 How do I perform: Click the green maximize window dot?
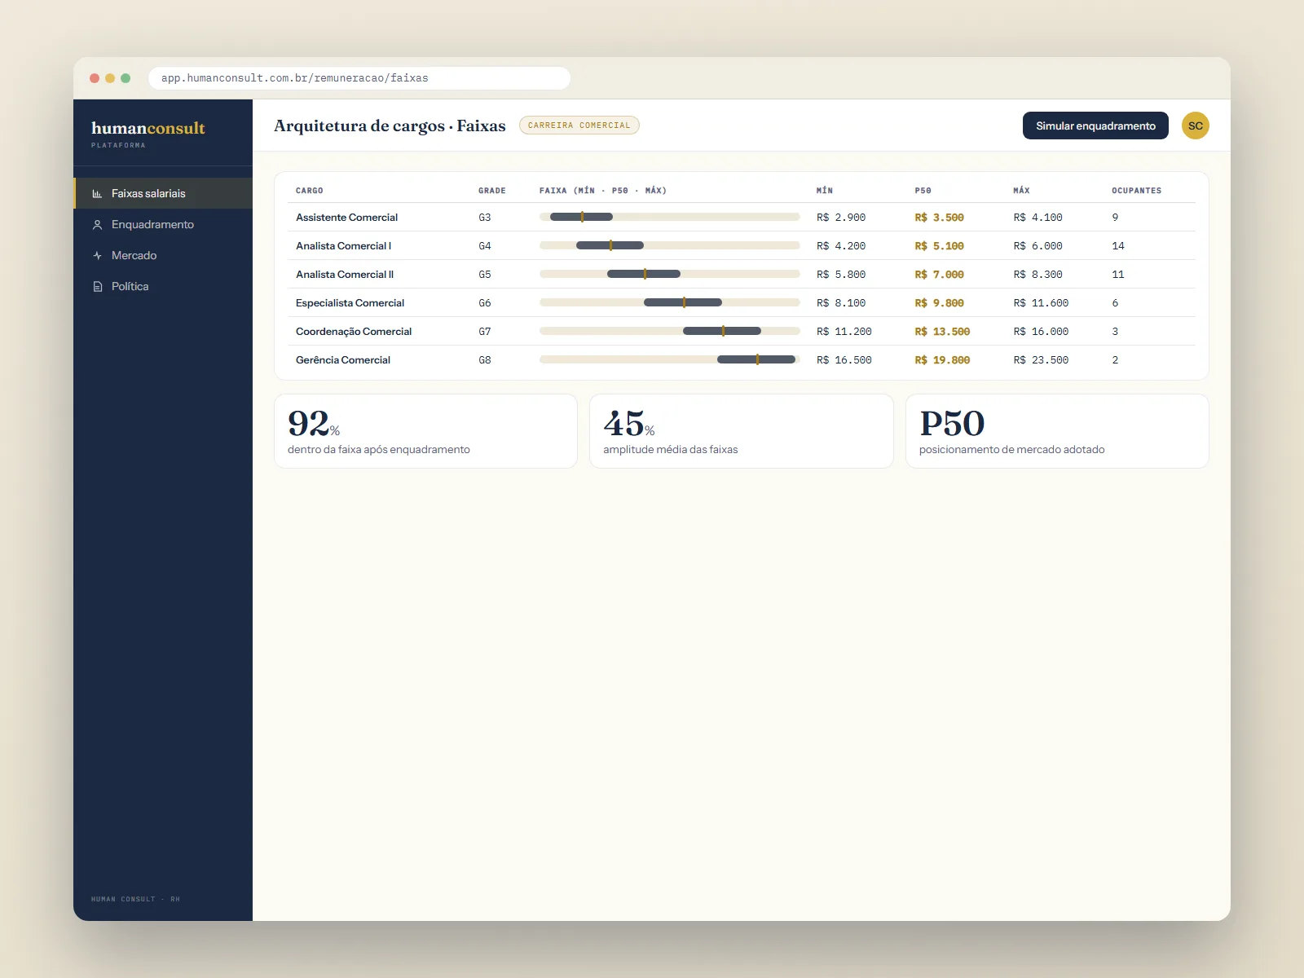[x=126, y=78]
